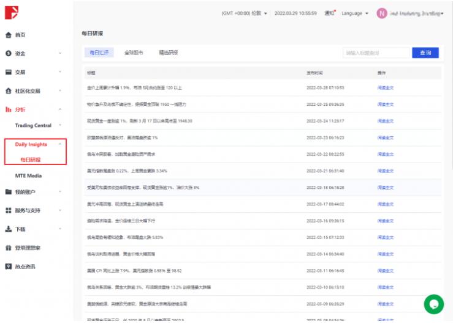Viewport: 453px width, 335px height.
Task: Collapse the Daily Insights submenu
Action: pos(59,144)
